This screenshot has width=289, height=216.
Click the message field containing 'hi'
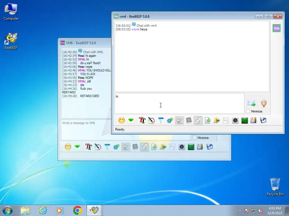179,103
